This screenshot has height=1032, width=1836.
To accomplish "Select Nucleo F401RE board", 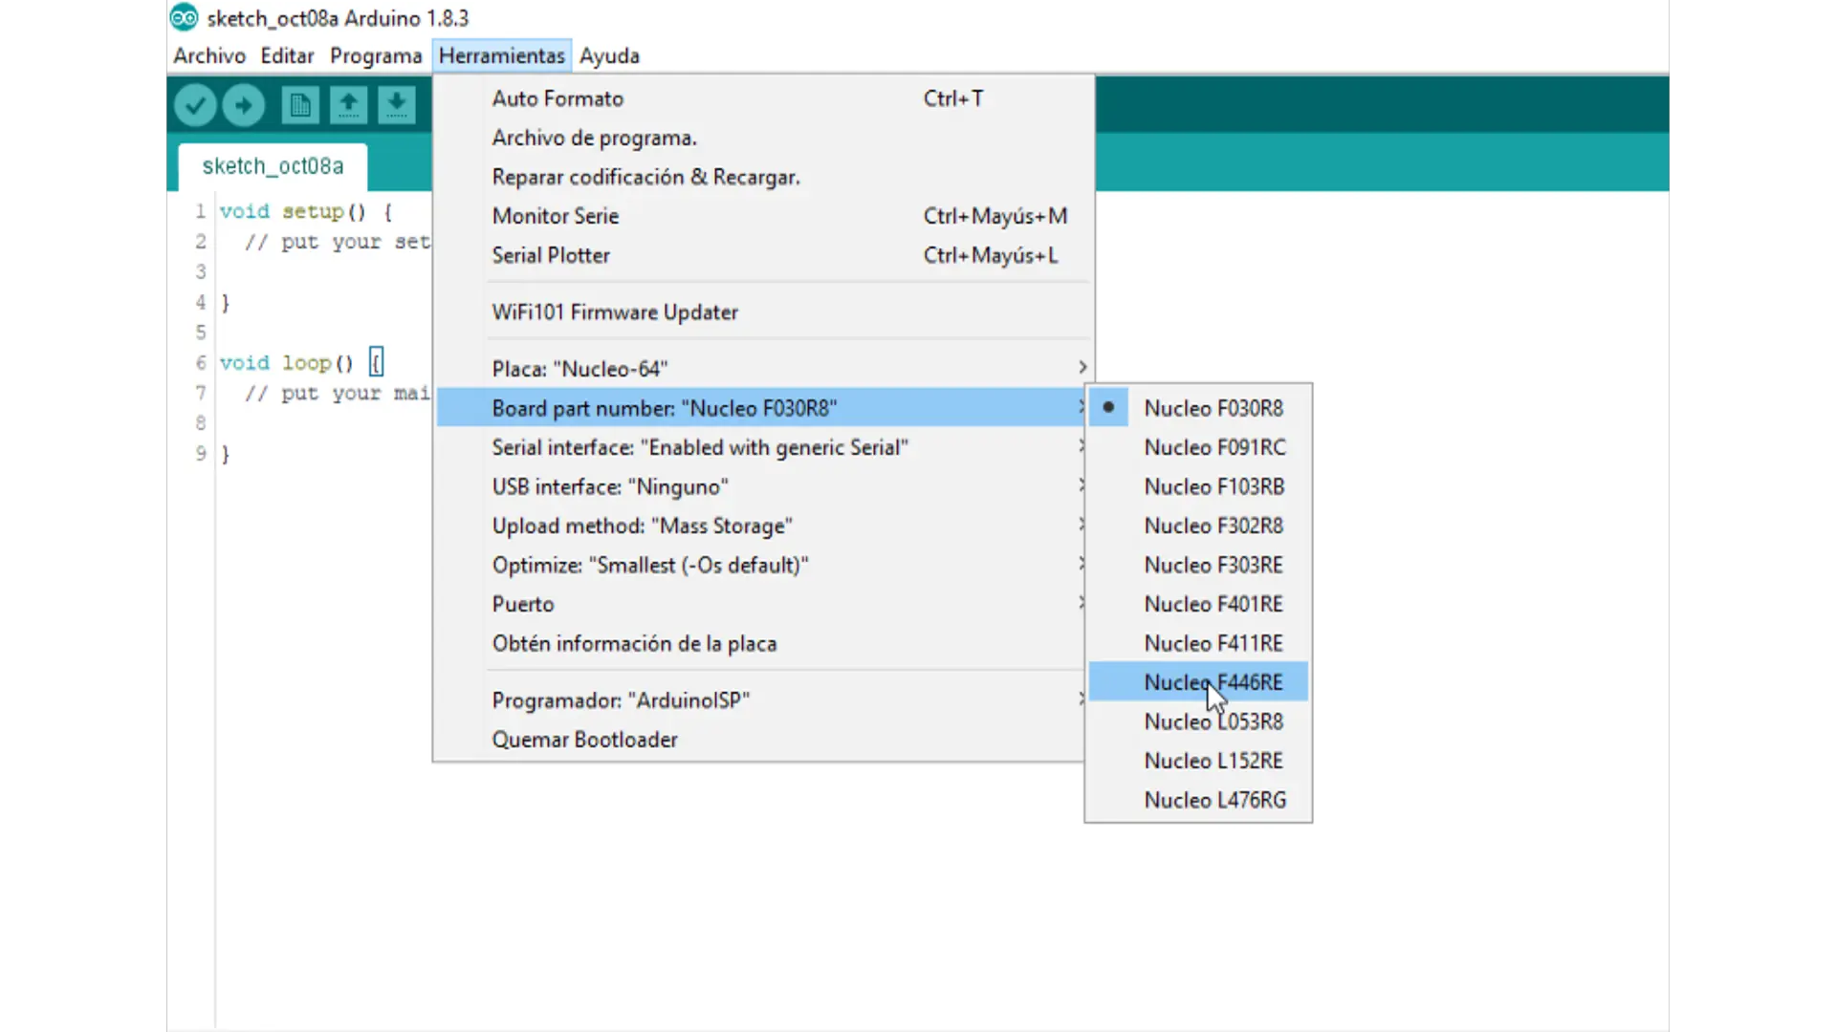I will click(x=1198, y=604).
